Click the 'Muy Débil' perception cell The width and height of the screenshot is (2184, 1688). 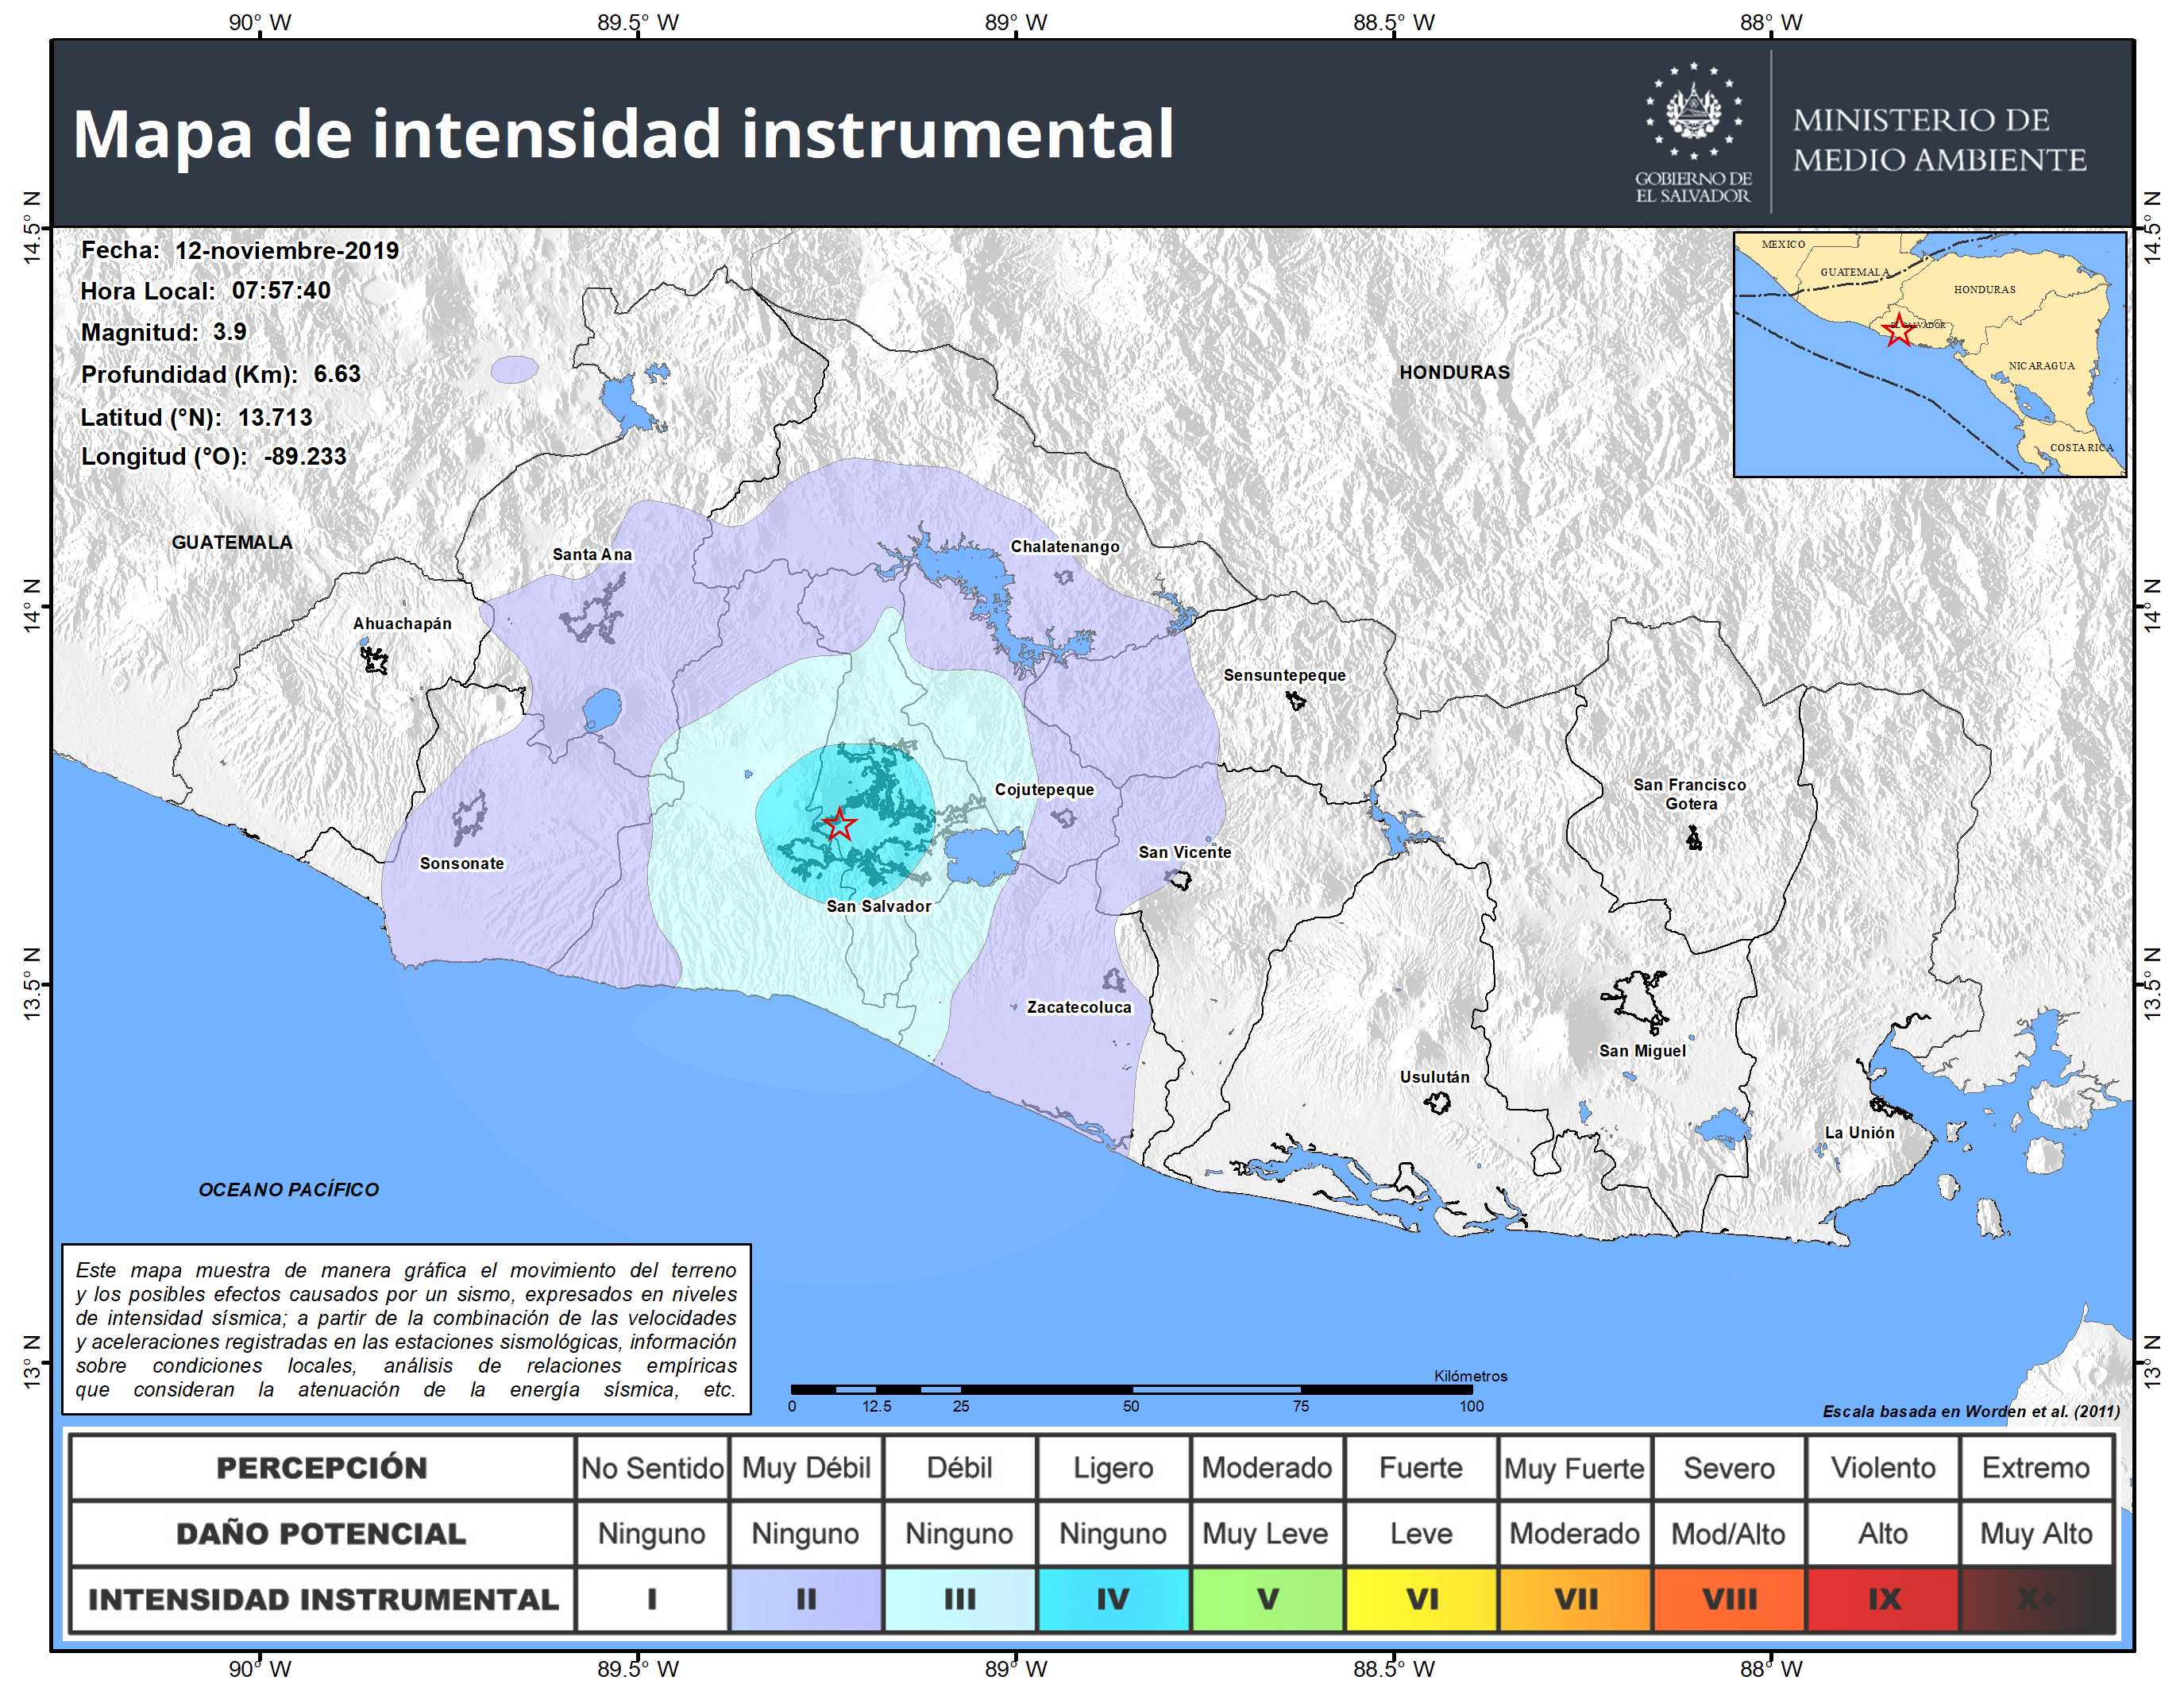point(806,1468)
